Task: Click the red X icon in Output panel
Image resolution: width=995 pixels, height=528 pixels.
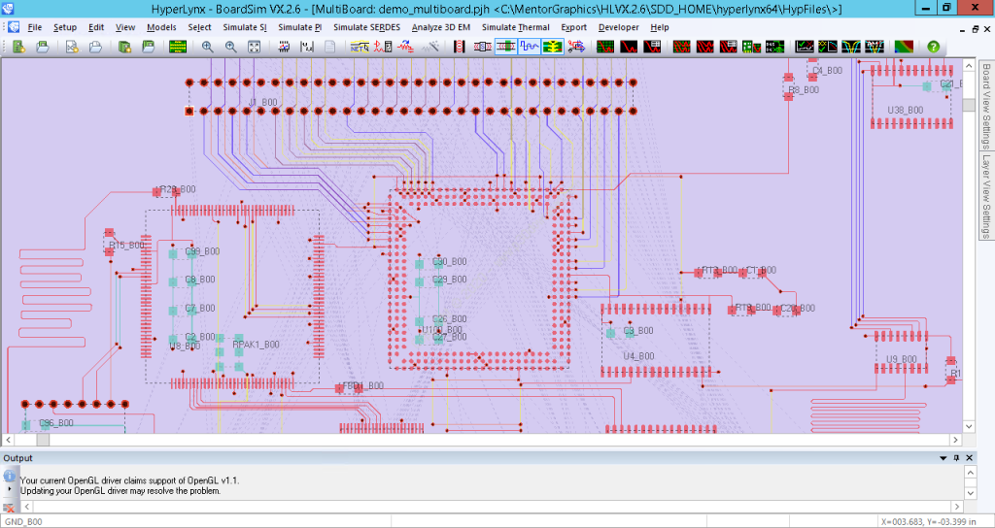Action: pos(9,507)
